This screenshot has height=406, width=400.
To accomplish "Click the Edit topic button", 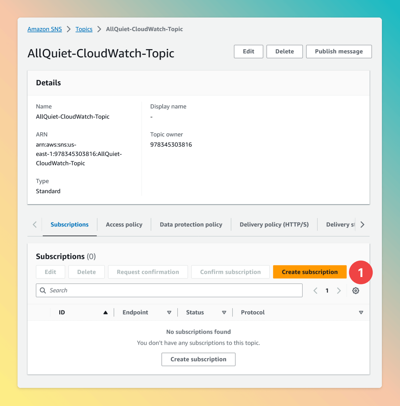I will [x=249, y=51].
